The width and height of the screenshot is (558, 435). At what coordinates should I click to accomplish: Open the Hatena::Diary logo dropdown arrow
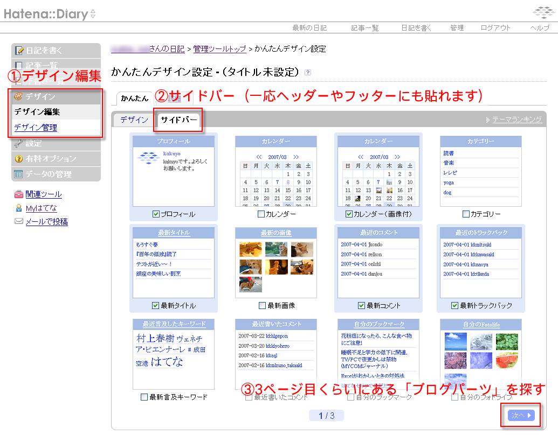(x=93, y=15)
